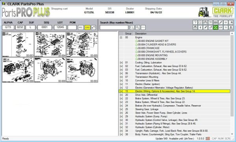Select Electric (Generator/Alternator, Voltage Regulator, Battery) row
The width and height of the screenshot is (236, 142).
[x=174, y=88]
